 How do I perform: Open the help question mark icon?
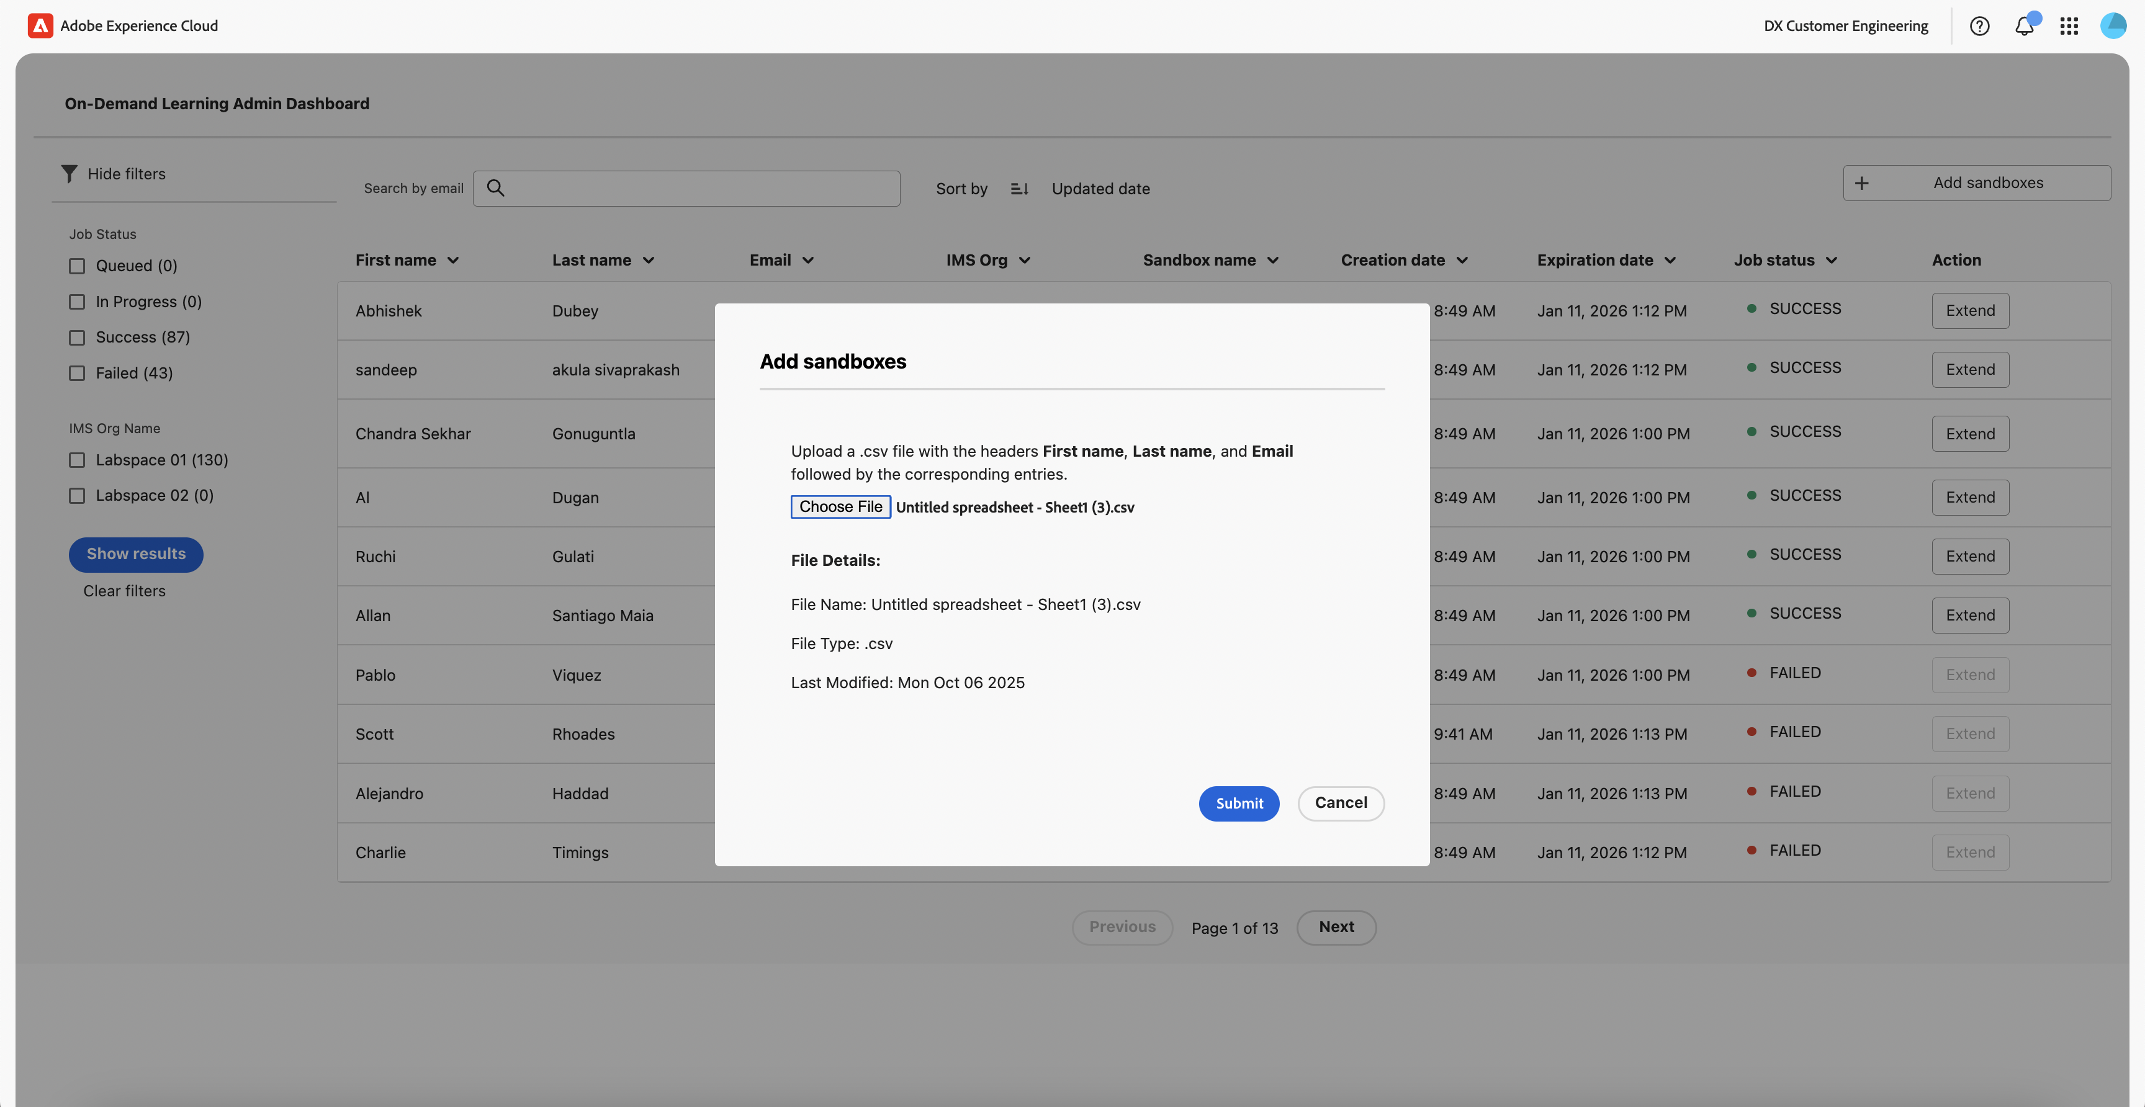click(x=1979, y=26)
